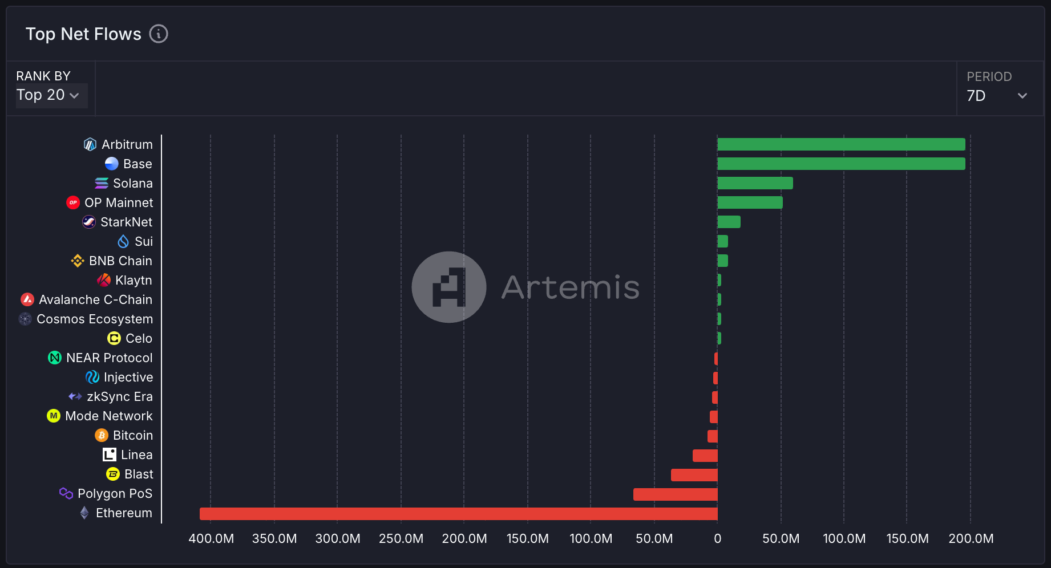
Task: Select the Polygon PoS red outflow bar
Action: click(676, 494)
